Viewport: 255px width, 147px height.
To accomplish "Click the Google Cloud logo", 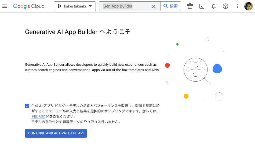I will coord(29,6).
